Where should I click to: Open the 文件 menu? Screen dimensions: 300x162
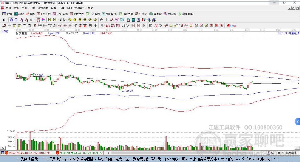8,8
